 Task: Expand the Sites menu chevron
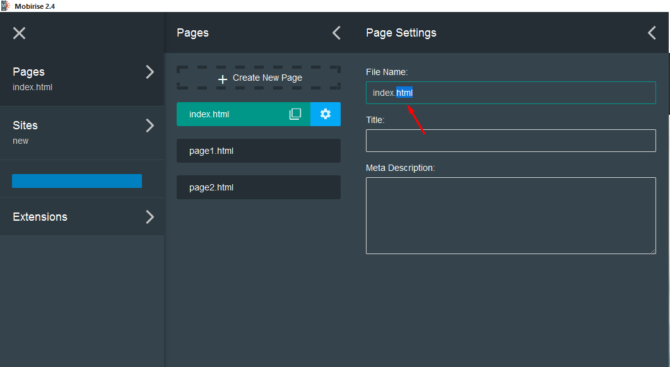click(x=150, y=125)
